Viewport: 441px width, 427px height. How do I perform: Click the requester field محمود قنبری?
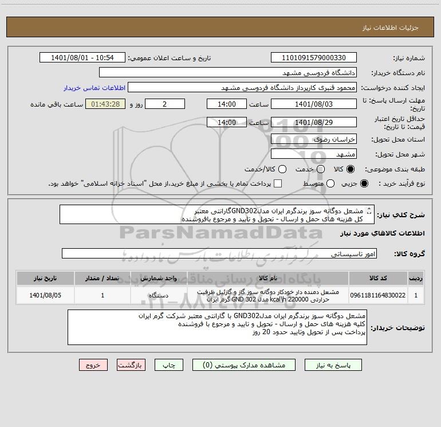coord(242,88)
